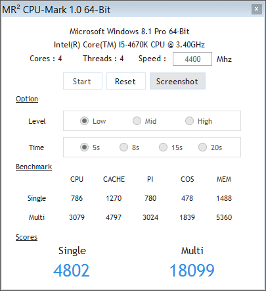Click Multi MEM value 5360
The image size is (266, 291).
tap(224, 217)
